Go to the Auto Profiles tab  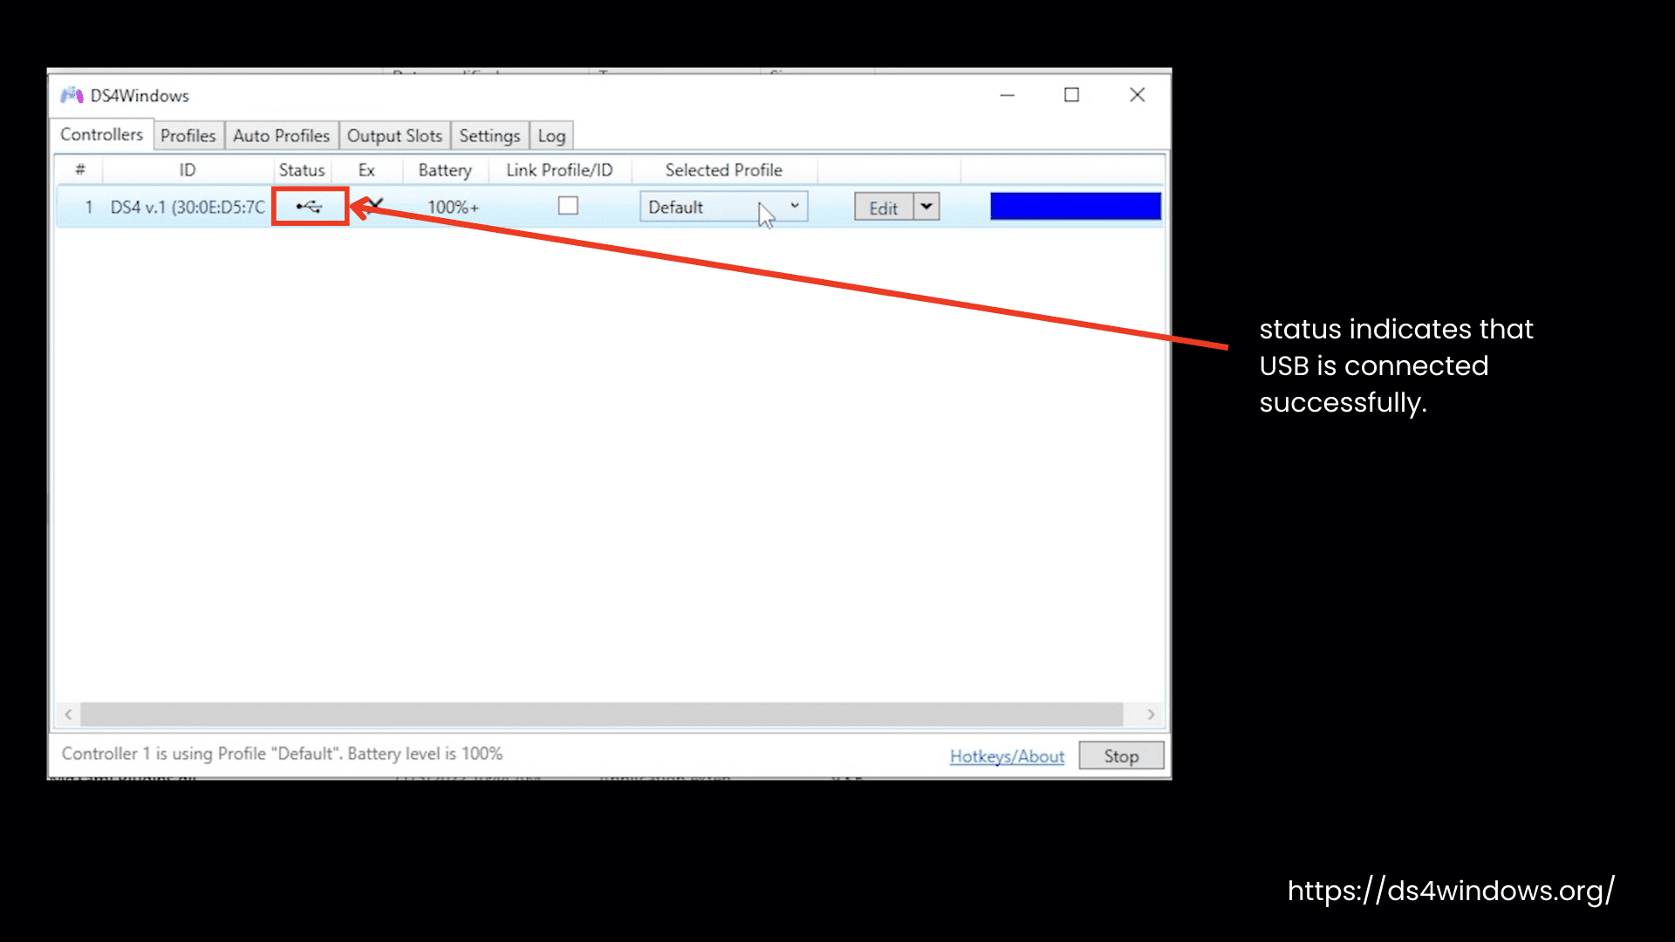pyautogui.click(x=281, y=136)
